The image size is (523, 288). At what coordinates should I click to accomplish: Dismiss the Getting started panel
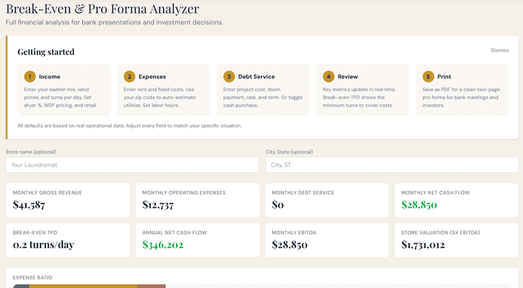499,51
